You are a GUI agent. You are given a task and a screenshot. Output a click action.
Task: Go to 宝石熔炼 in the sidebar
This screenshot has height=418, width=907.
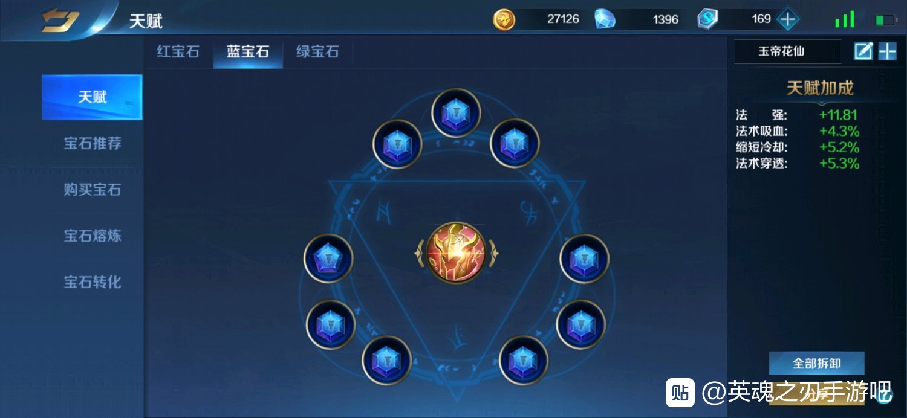93,236
